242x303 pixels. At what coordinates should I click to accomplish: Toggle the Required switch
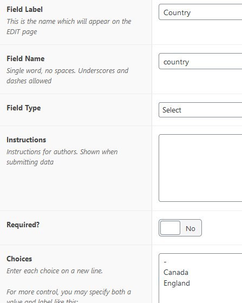coord(180,228)
